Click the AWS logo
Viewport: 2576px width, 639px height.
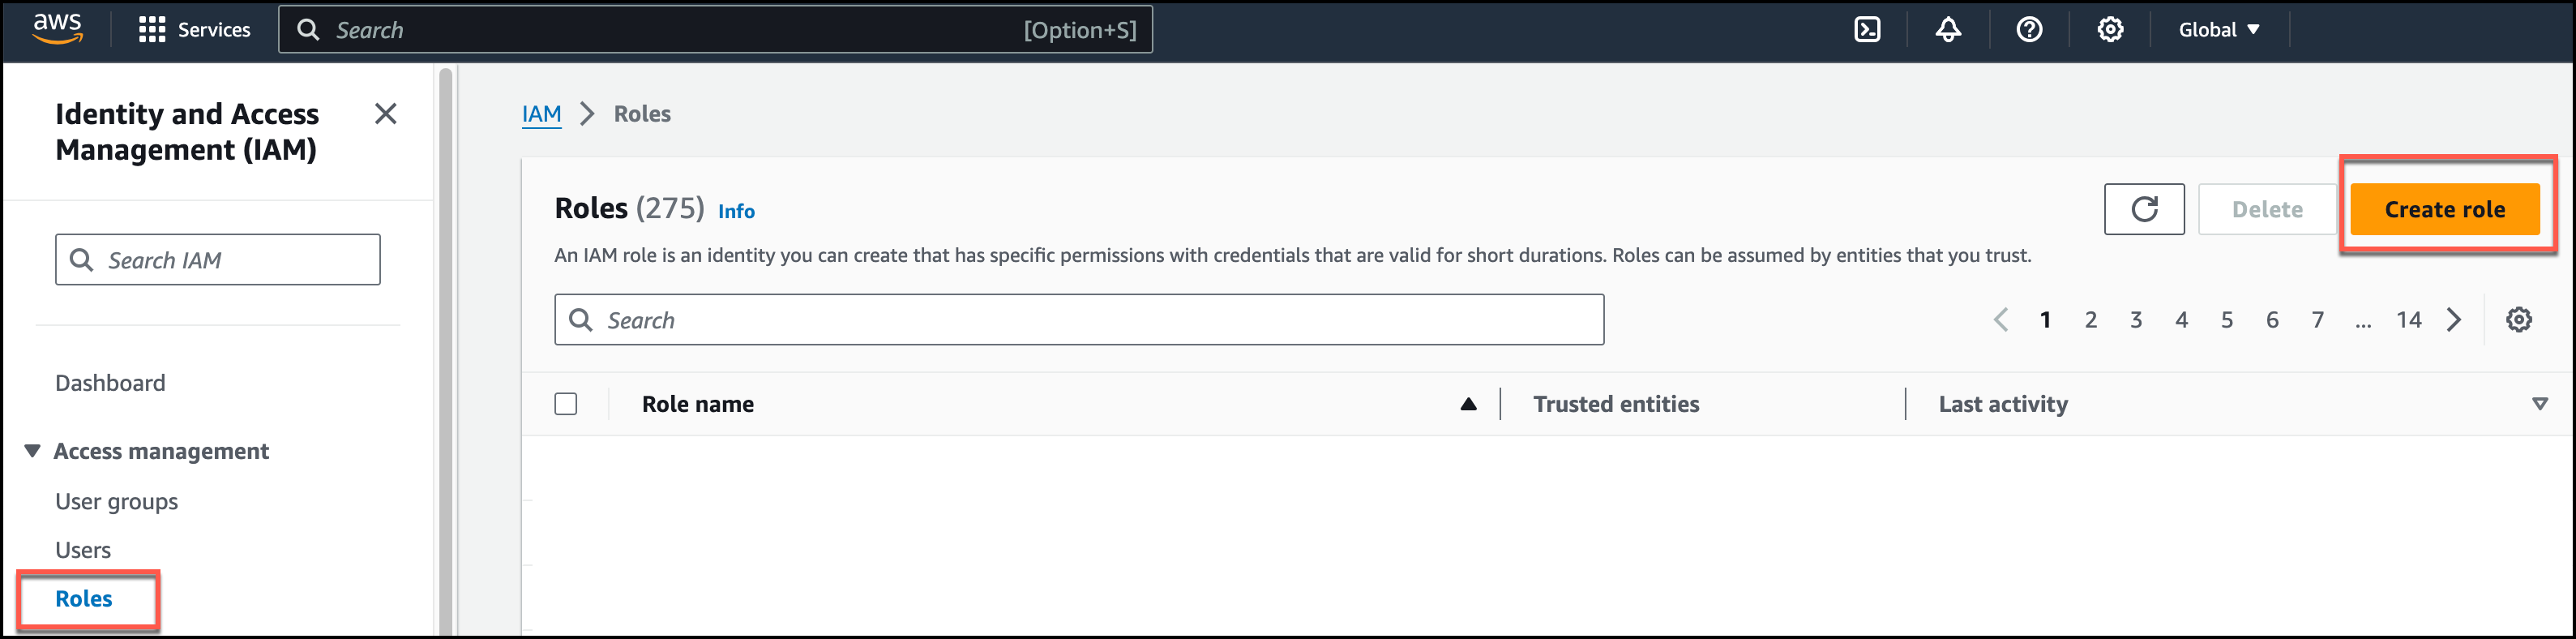point(57,29)
